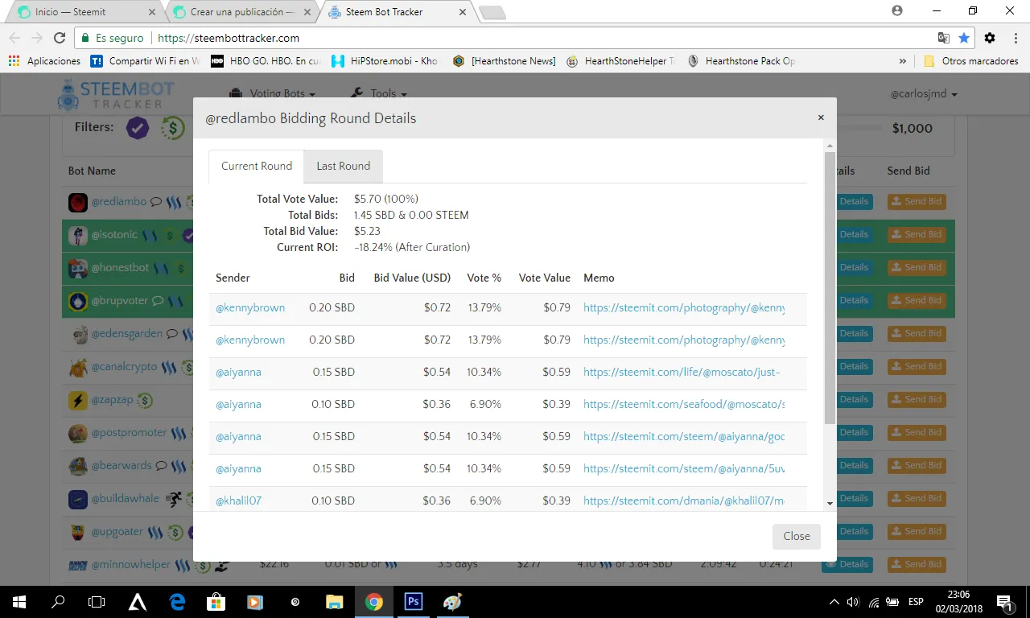Image resolution: width=1030 pixels, height=618 pixels.
Task: Toggle the purple checkmark verified filter
Action: tap(138, 127)
